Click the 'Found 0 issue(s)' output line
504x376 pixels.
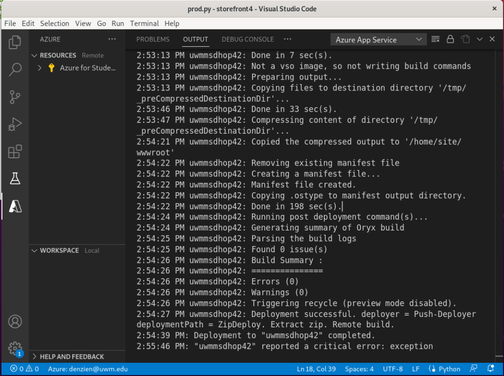[x=232, y=249]
